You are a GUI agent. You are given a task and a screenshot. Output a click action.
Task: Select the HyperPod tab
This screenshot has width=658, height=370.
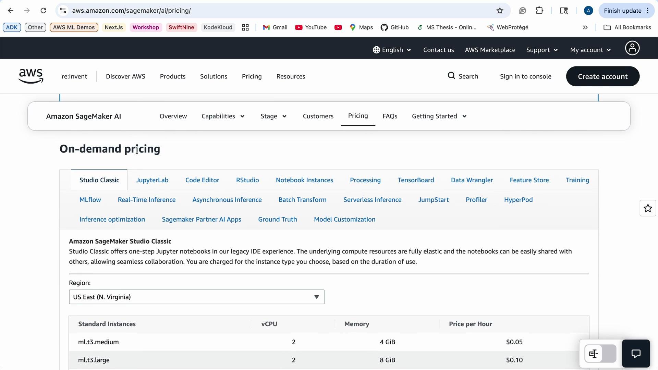(x=518, y=200)
